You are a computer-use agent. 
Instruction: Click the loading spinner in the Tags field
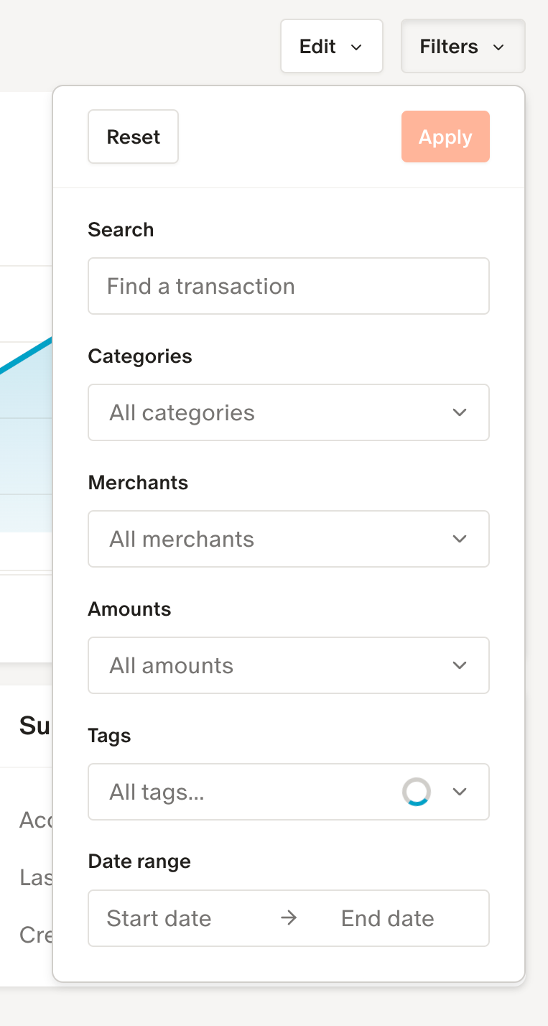coord(417,792)
